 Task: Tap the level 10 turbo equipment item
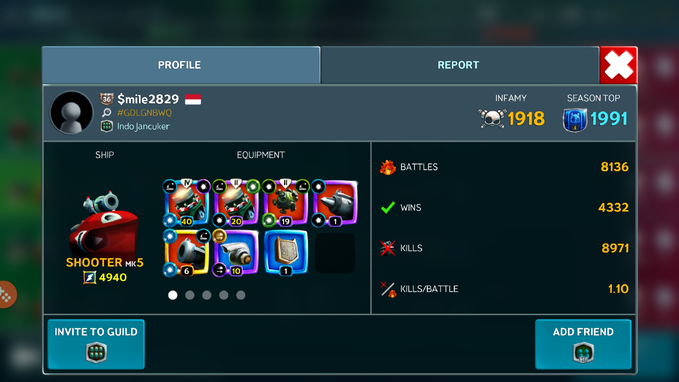click(x=236, y=253)
